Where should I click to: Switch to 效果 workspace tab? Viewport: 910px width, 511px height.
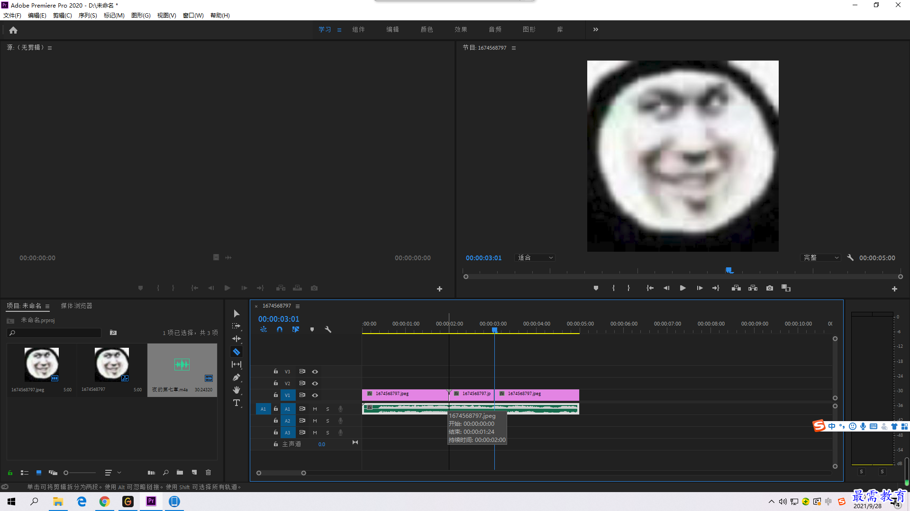pos(461,29)
